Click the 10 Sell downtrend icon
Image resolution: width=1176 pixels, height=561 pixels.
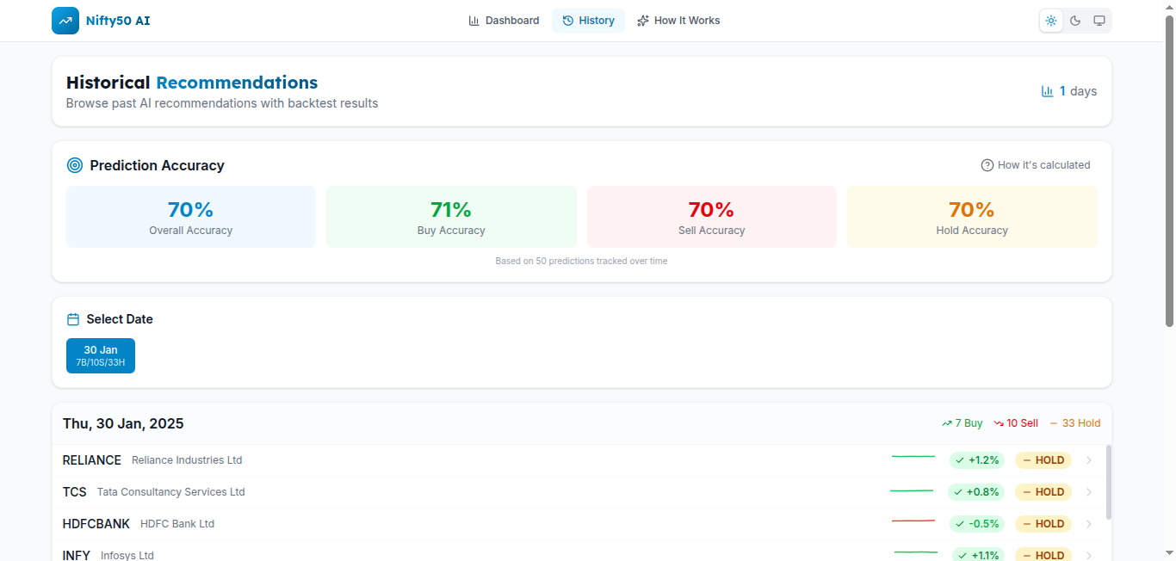click(999, 423)
